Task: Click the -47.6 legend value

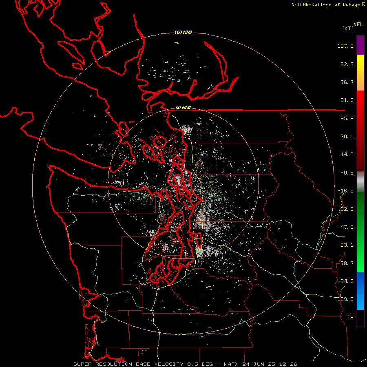Action: click(x=345, y=227)
